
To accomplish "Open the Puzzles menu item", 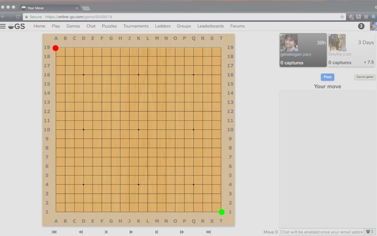I will coord(109,26).
